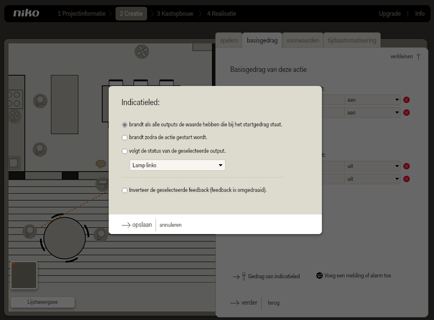Switch to the tijdsautomatisering tab
The width and height of the screenshot is (434, 320).
point(352,40)
